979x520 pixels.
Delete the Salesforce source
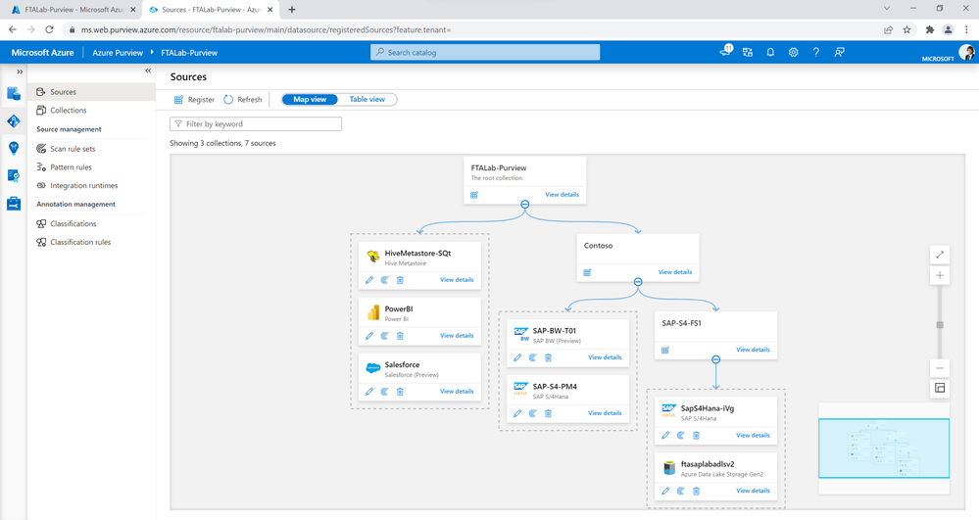point(400,392)
